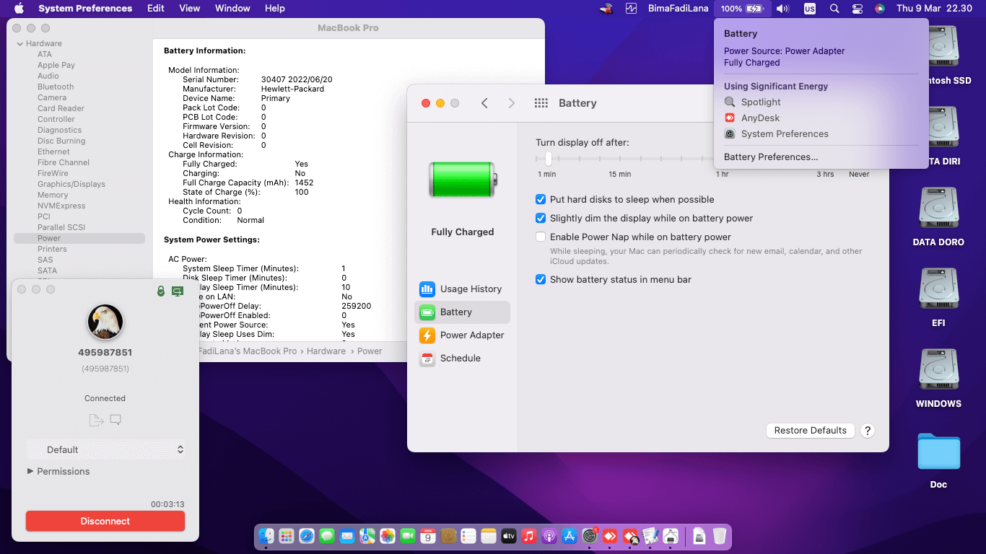Click the Restore Defaults button
The width and height of the screenshot is (986, 554).
[810, 431]
